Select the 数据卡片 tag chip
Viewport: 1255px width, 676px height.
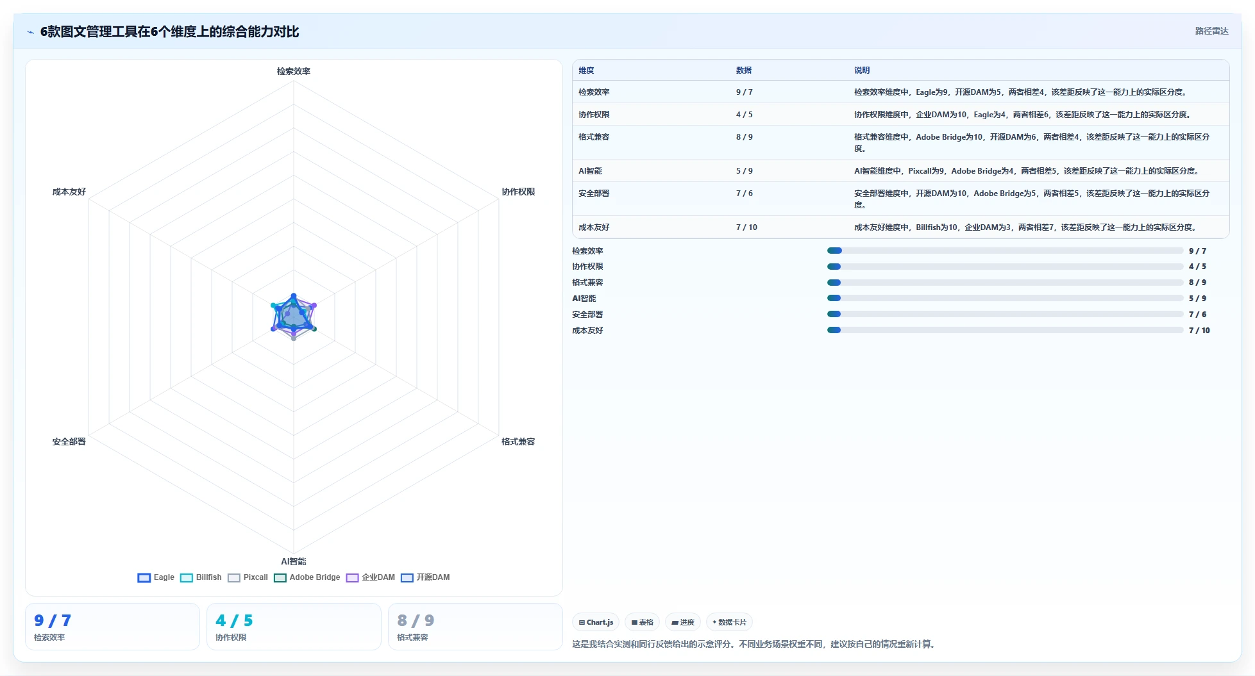[729, 622]
